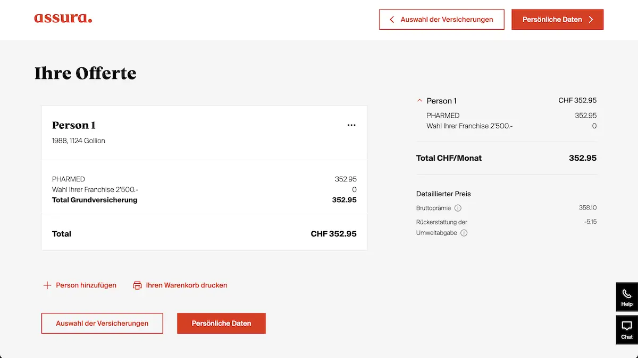This screenshot has width=638, height=358.
Task: Click the assura logo
Action: point(63,19)
